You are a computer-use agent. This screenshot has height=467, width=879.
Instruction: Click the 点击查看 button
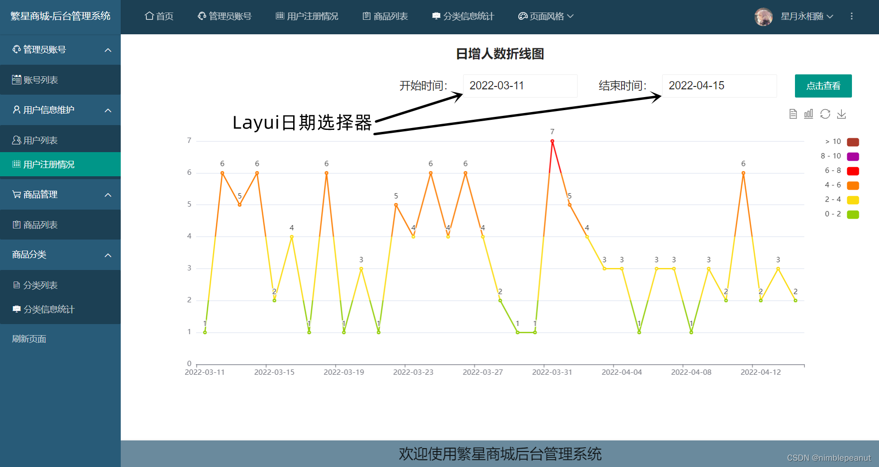coord(823,86)
